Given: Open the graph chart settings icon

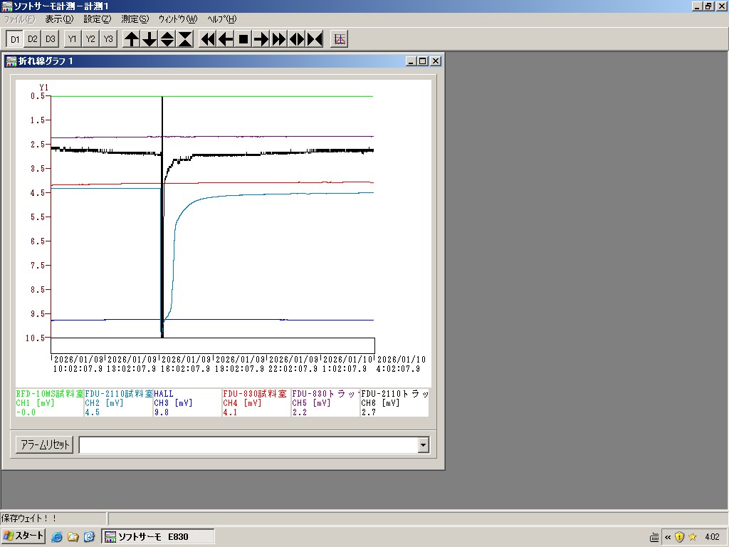Looking at the screenshot, I should click(x=340, y=39).
